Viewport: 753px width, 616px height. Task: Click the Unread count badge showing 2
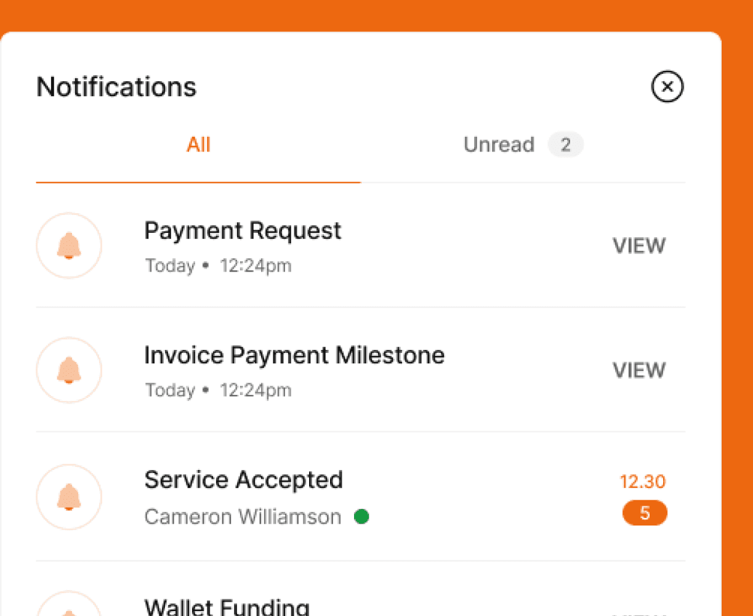[x=565, y=145]
